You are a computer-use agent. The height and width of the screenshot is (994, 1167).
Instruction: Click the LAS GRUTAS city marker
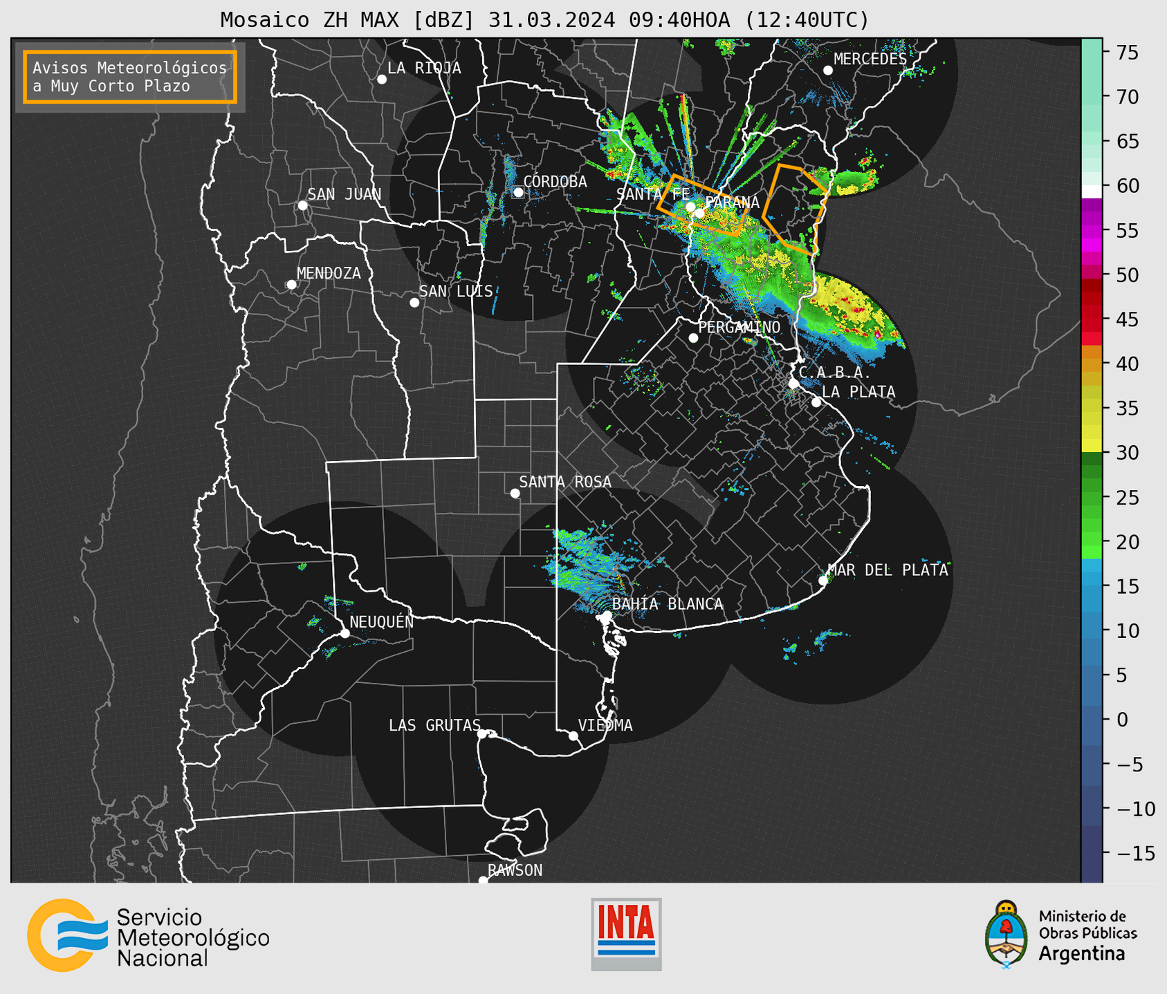pos(482,734)
